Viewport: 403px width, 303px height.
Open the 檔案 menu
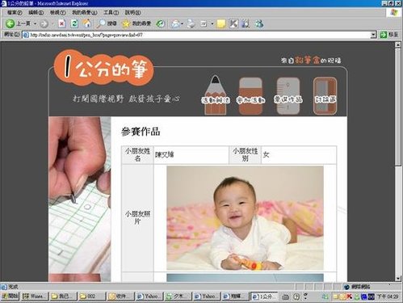(x=15, y=13)
